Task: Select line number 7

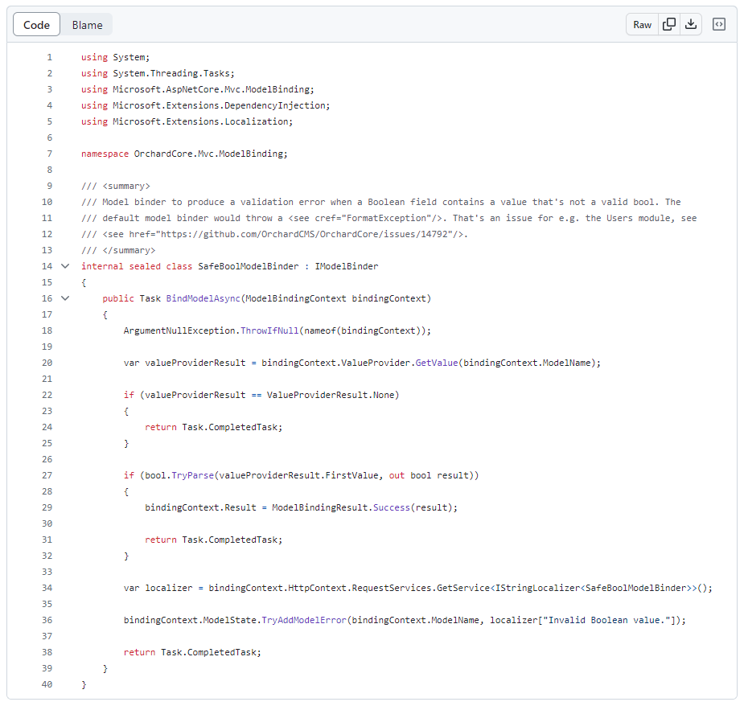Action: coord(49,154)
